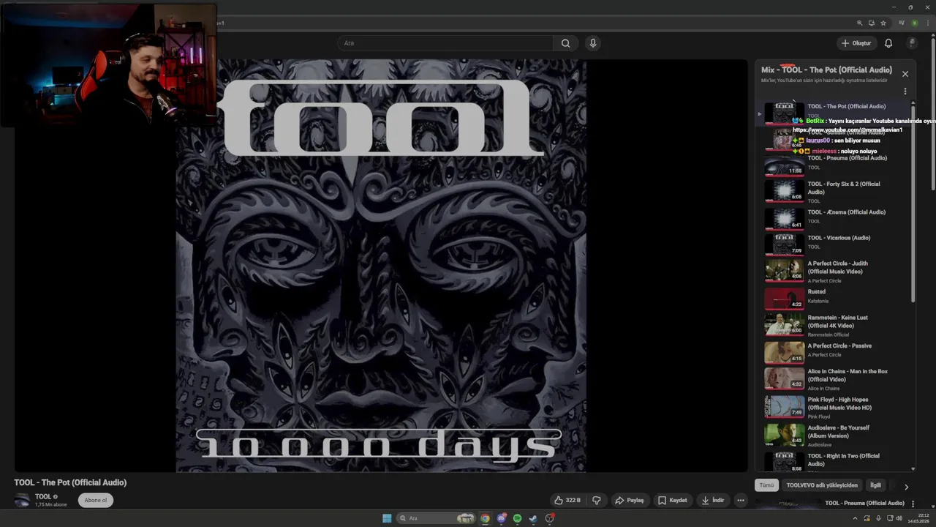Play Rusted by Katatonia in playlist
Viewport: 936px width, 527px height.
[834, 298]
